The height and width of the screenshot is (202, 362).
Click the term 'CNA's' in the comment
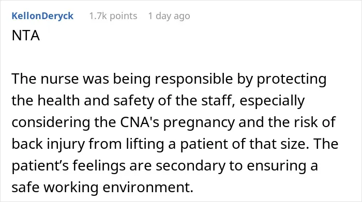(140, 122)
